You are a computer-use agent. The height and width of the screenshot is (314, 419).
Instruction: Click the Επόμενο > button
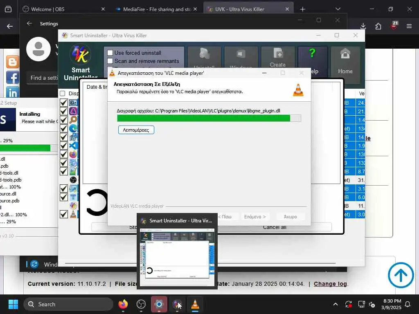tap(255, 217)
